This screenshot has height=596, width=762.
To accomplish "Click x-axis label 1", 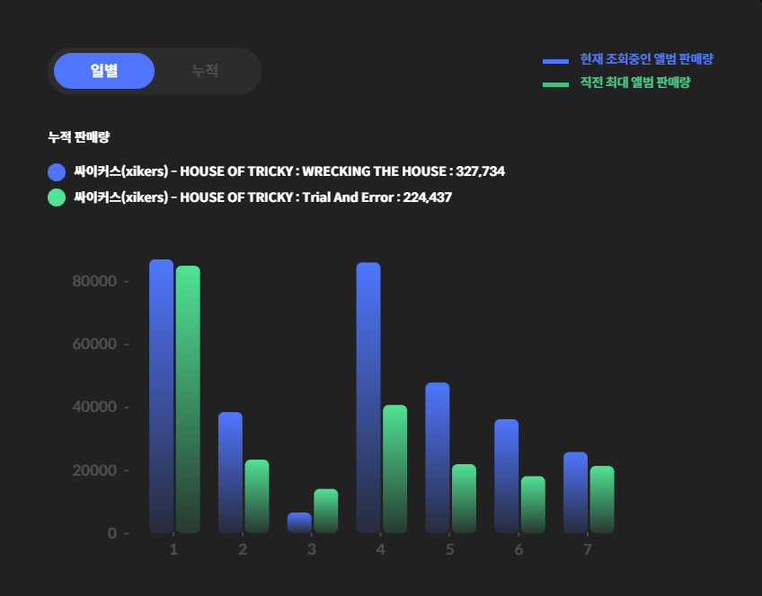I will 173,549.
